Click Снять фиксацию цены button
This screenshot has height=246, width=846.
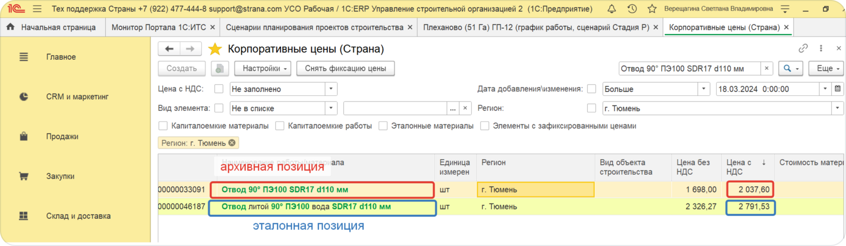[345, 68]
